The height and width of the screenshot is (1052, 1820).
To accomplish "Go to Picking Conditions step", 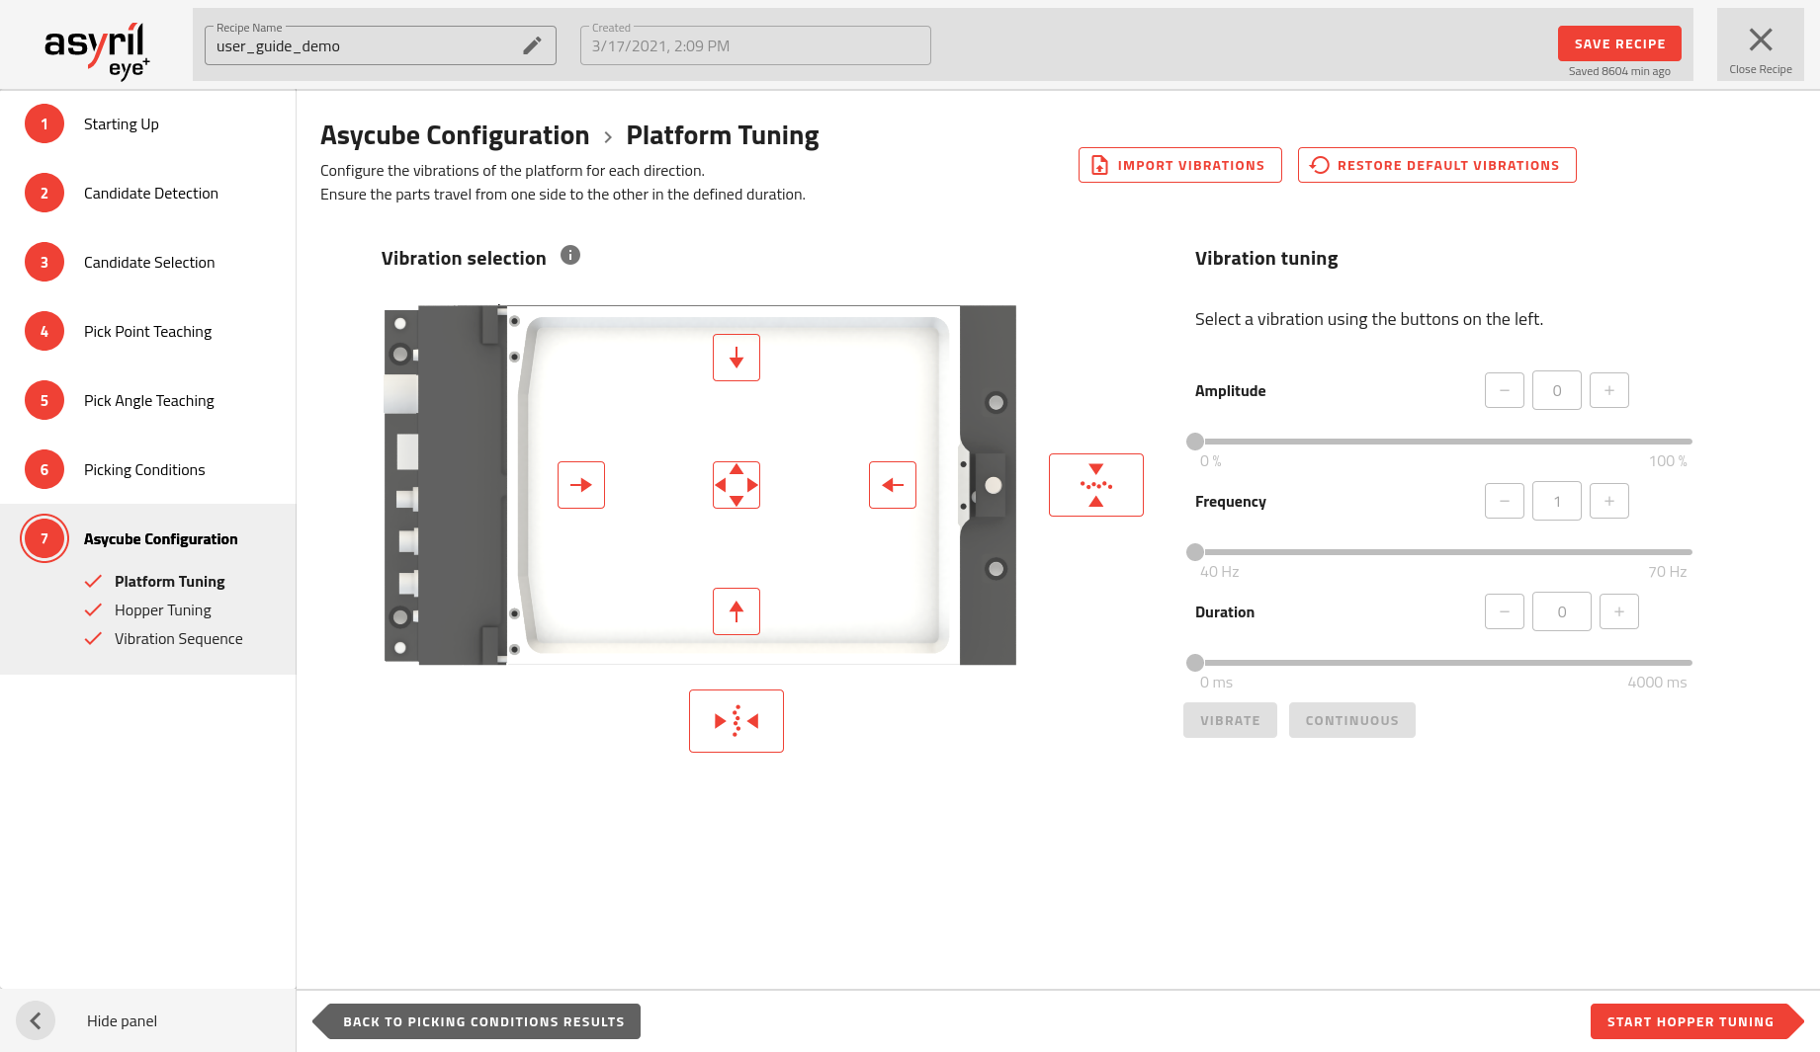I will pyautogui.click(x=144, y=470).
